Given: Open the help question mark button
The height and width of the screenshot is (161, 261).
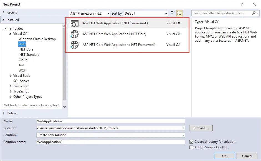Looking at the screenshot, I should pos(242,4).
